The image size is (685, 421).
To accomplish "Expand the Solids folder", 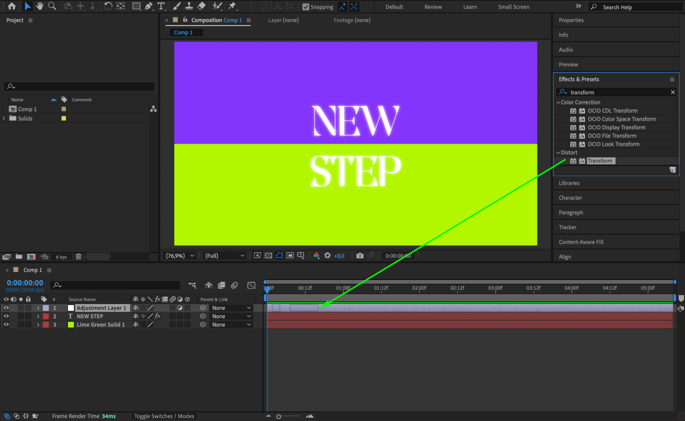I will pos(4,118).
